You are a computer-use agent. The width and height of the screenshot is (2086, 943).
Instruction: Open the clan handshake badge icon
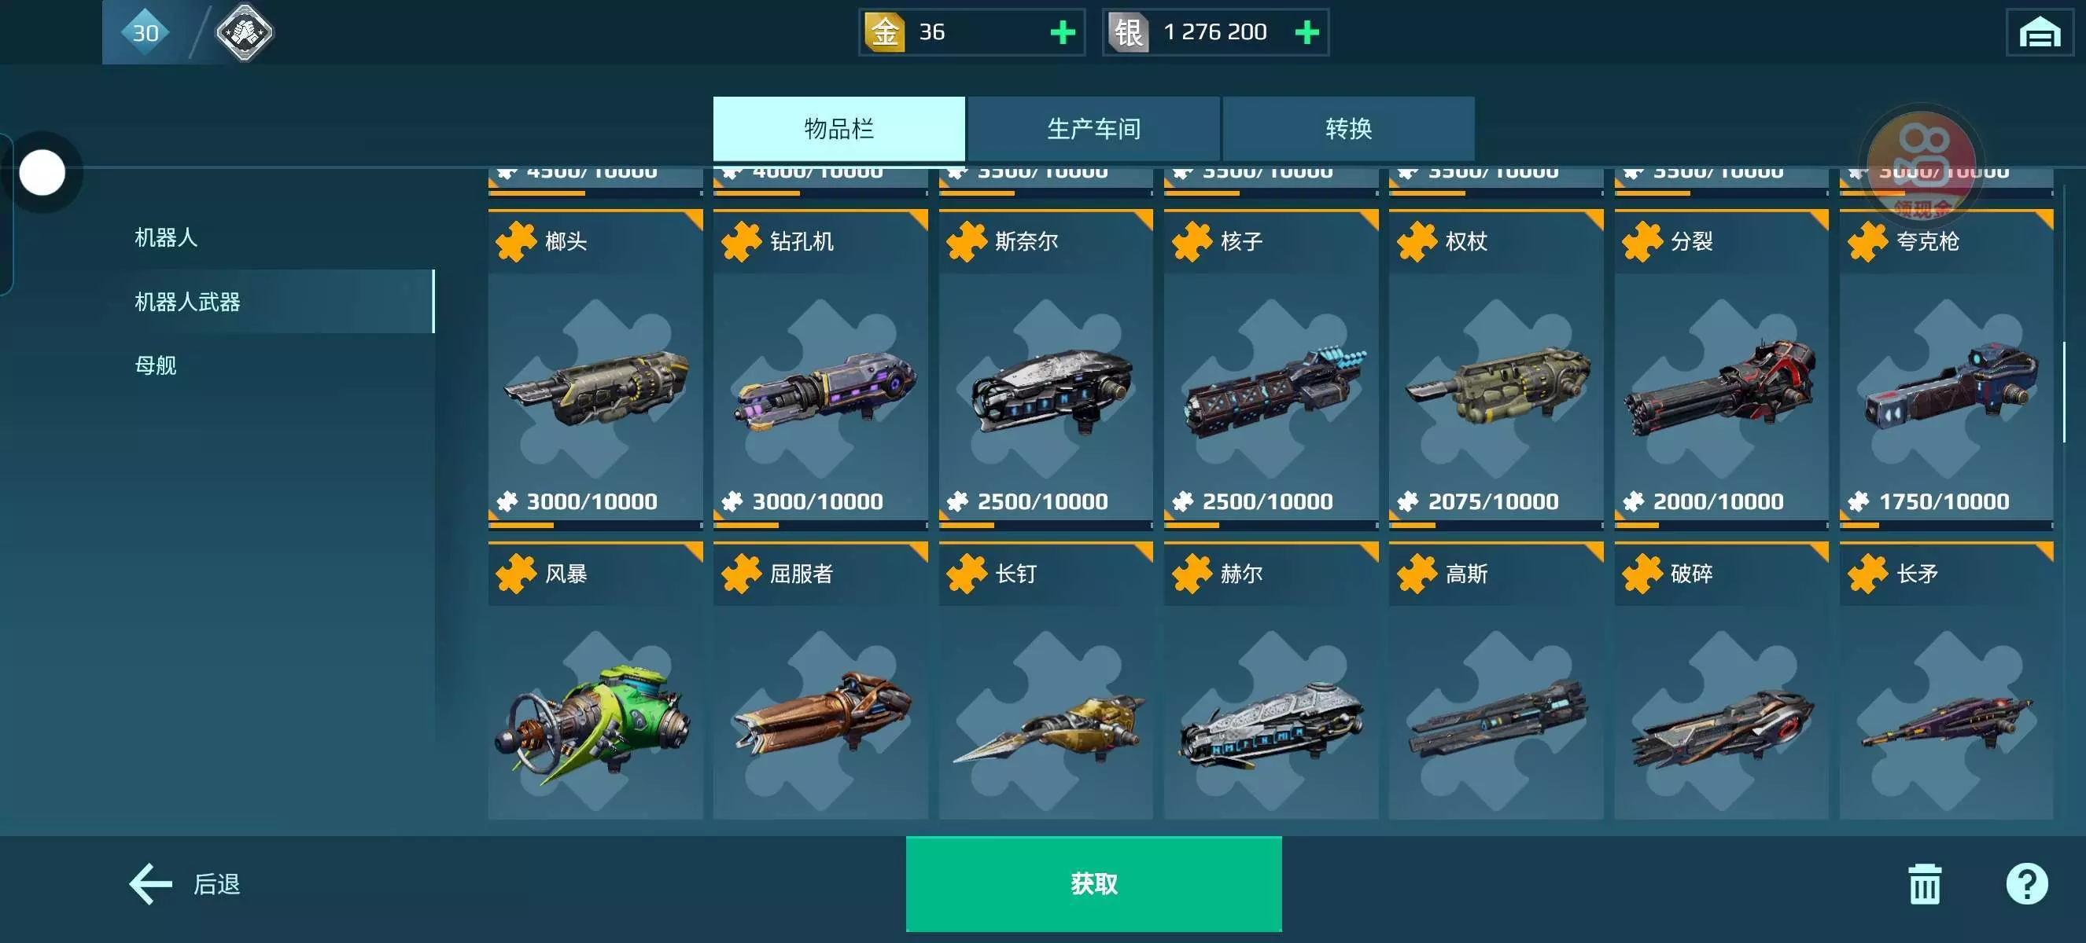pyautogui.click(x=244, y=32)
